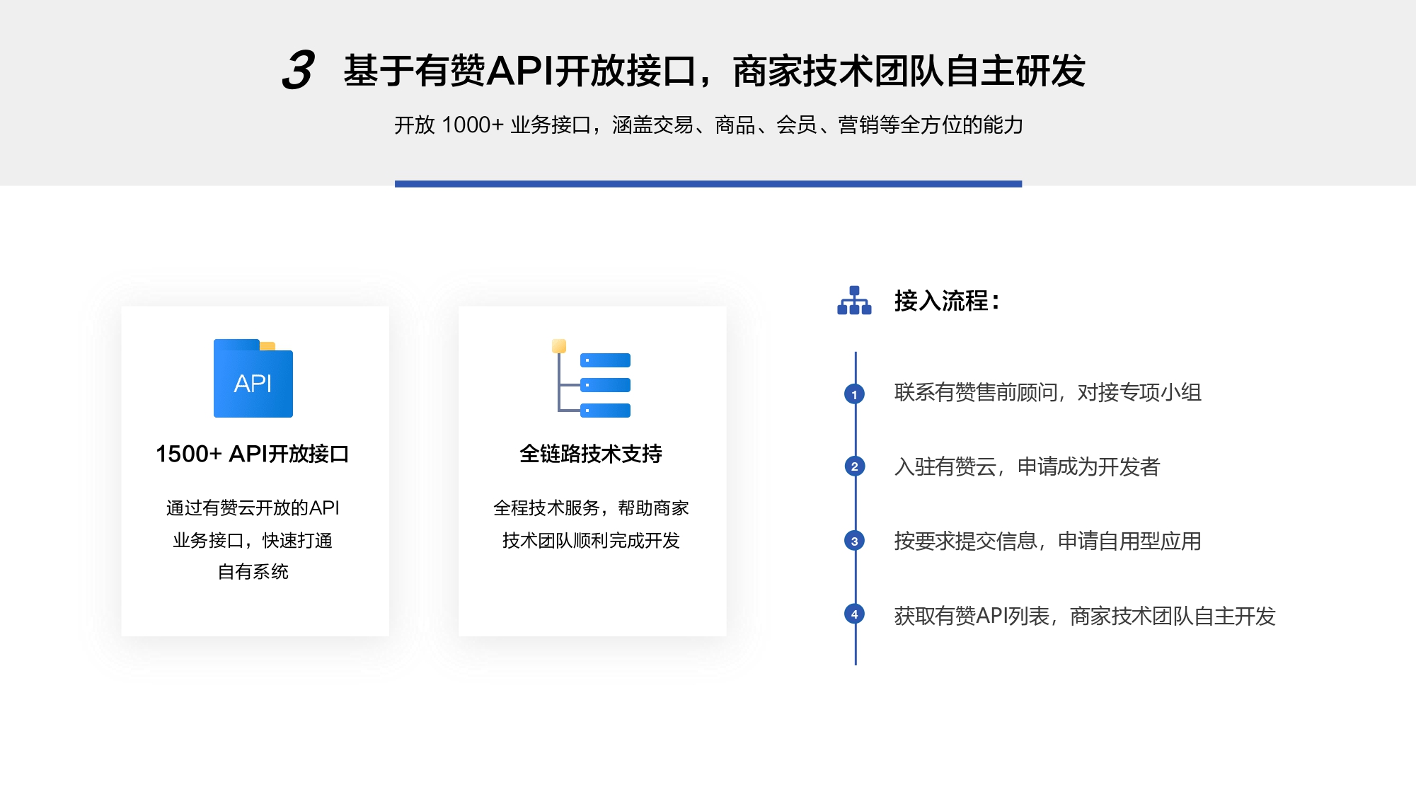Click subtitle starting 开放 1000+ 业务接口

(708, 125)
